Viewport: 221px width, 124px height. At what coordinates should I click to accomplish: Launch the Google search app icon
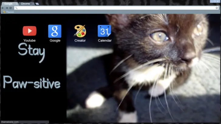[x=55, y=31]
